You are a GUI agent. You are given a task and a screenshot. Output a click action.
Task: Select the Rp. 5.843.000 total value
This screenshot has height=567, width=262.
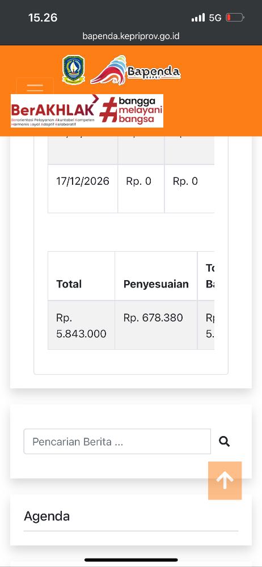click(82, 325)
